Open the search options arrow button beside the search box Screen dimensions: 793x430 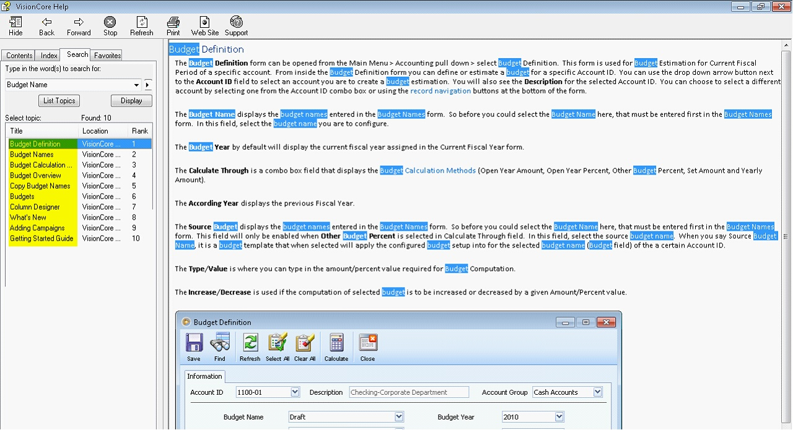point(148,85)
